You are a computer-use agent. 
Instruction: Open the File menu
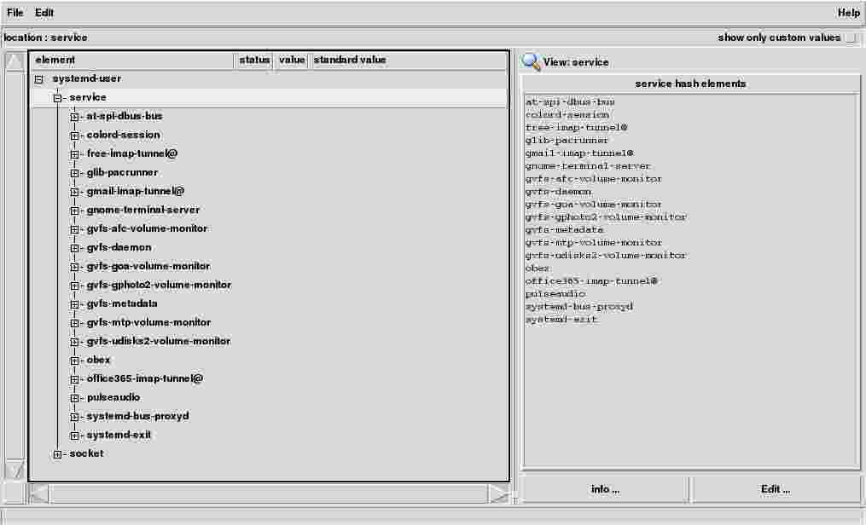(x=15, y=13)
